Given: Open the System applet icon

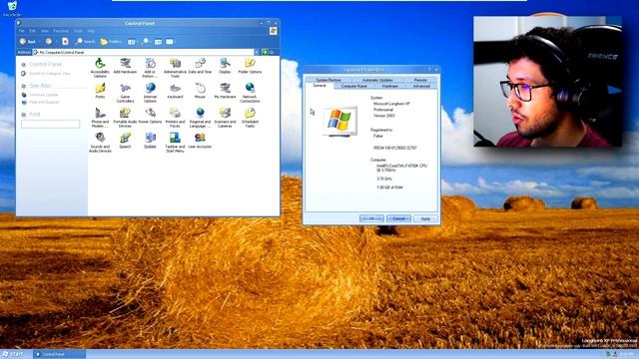Looking at the screenshot, I should click(150, 141).
